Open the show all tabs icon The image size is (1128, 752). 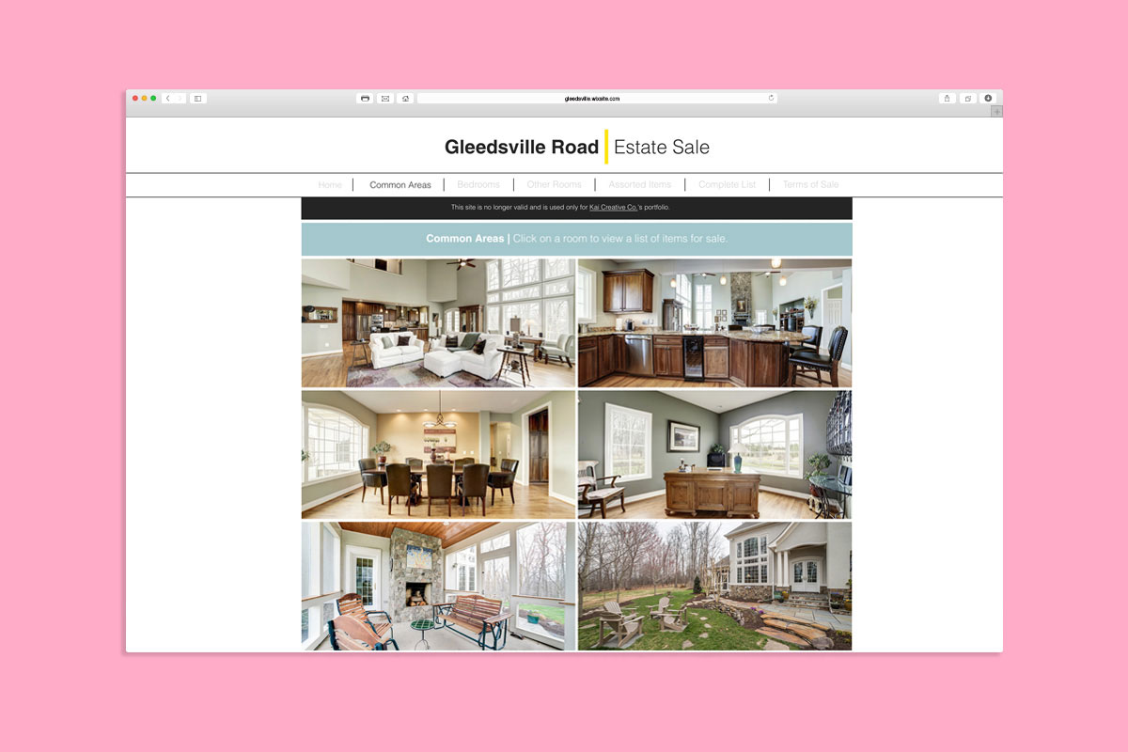(x=967, y=99)
